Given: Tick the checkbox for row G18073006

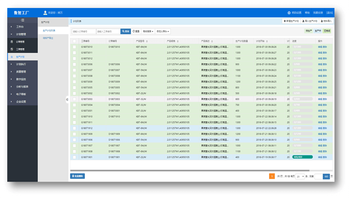Looking at the screenshot, I should pyautogui.click(x=74, y=64).
